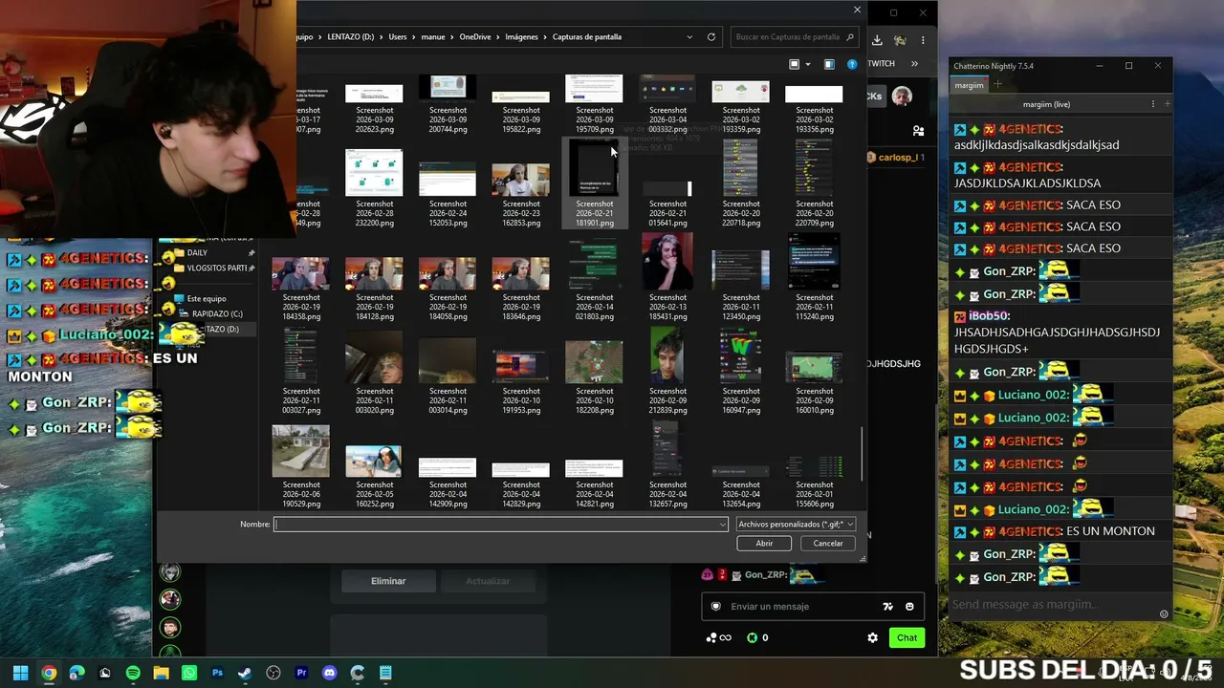1224x688 pixels.
Task: Open Chrome three-dot menu
Action: click(923, 40)
